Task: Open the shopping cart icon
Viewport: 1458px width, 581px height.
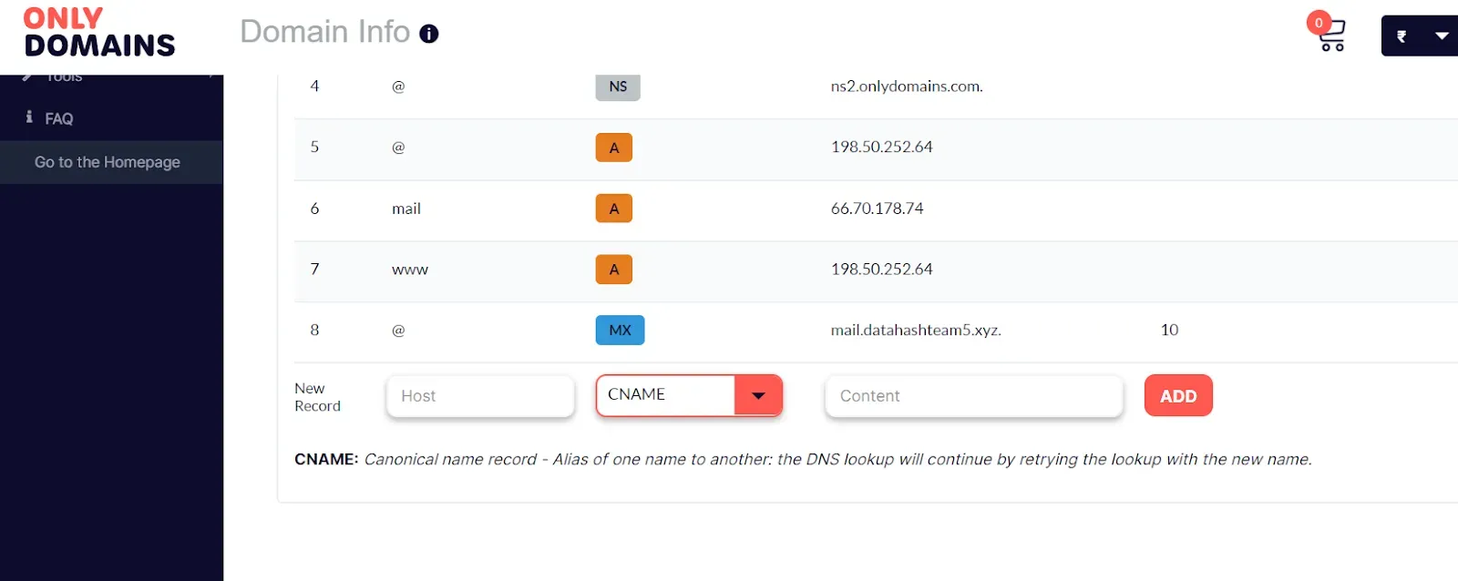Action: point(1331,36)
